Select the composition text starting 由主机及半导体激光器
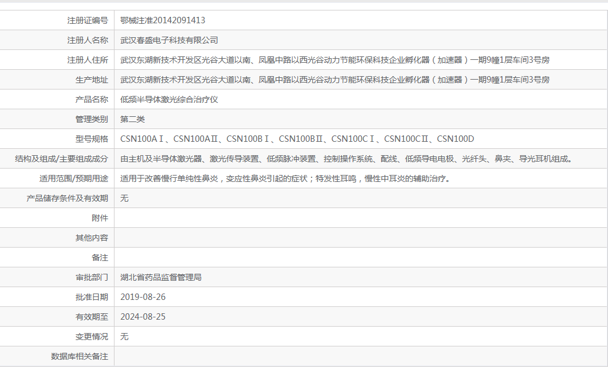 click(346, 159)
